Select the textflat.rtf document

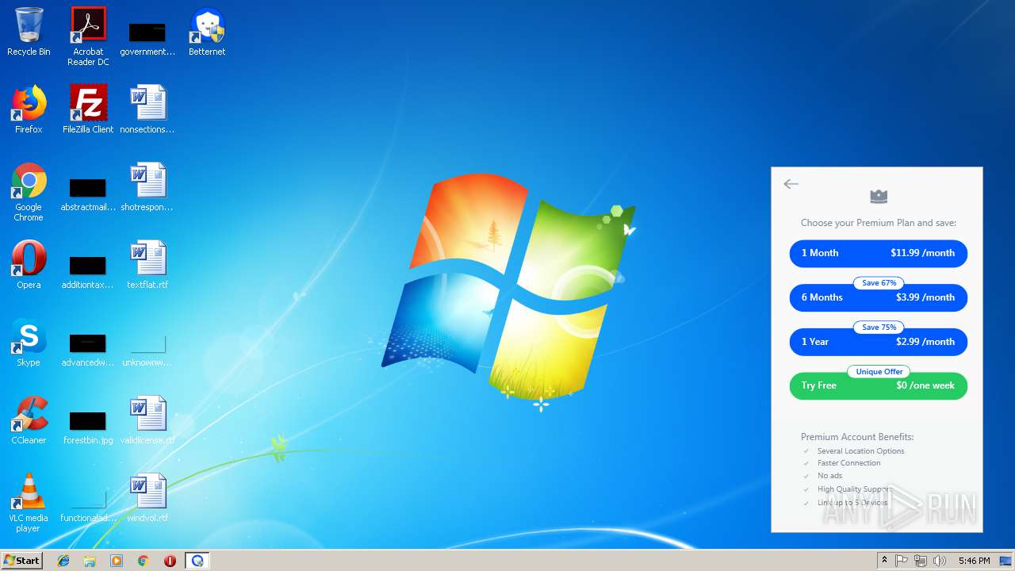(147, 266)
